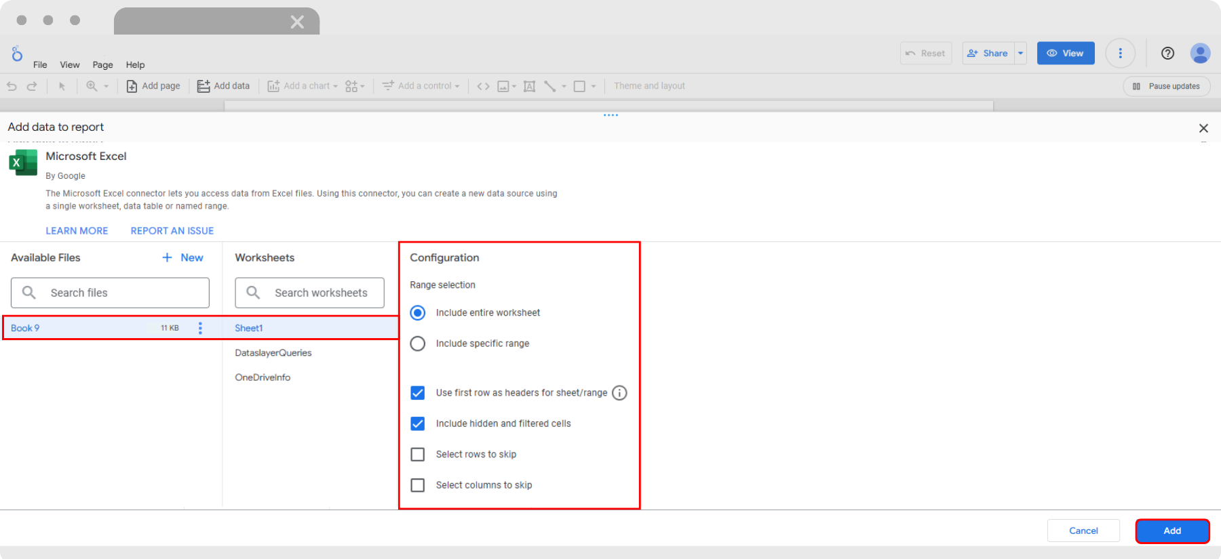This screenshot has width=1221, height=559.
Task: Select the text box tool icon
Action: coord(530,86)
